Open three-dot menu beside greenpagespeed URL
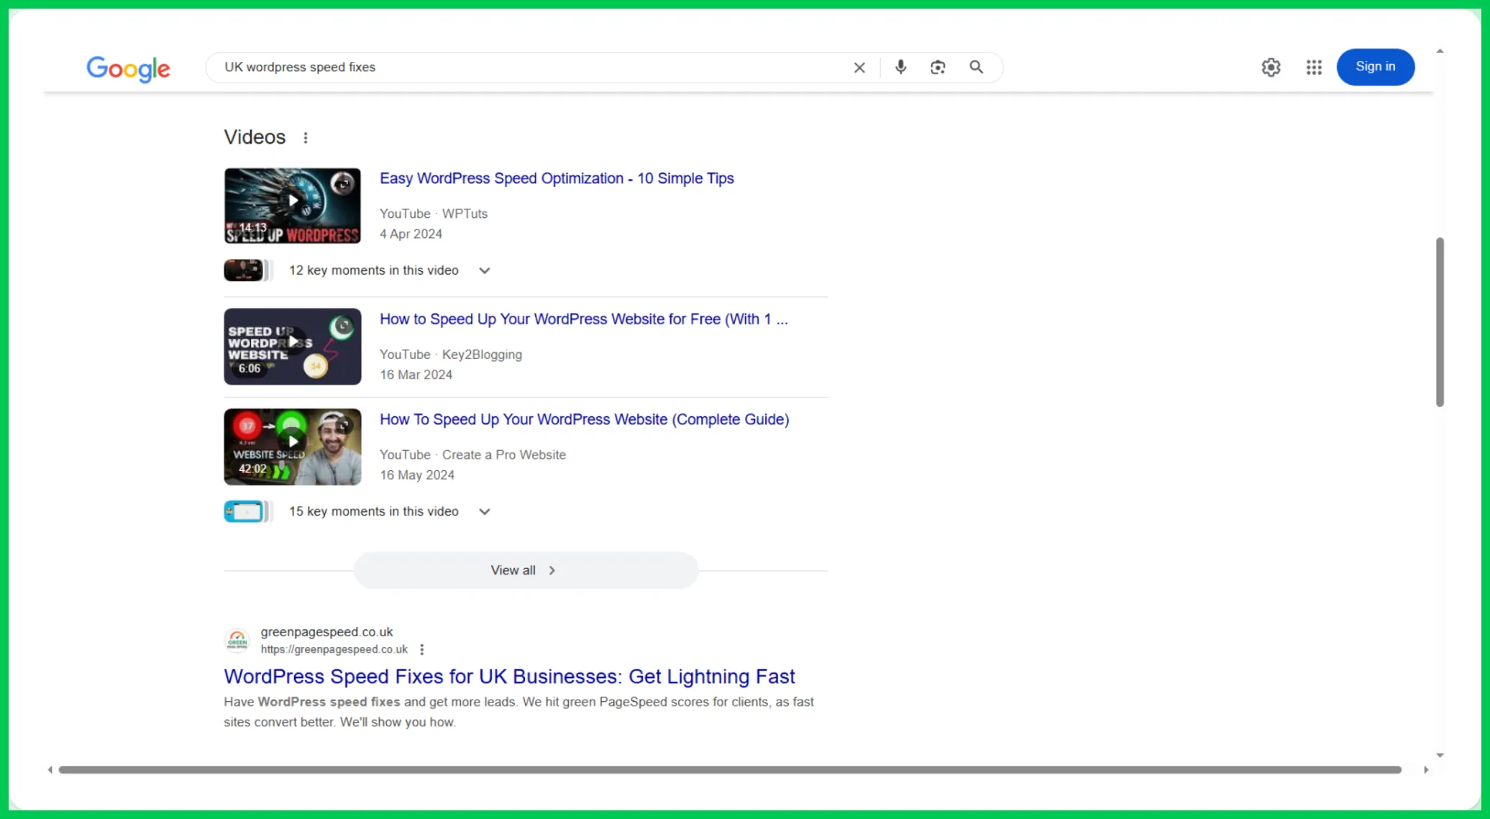 pos(422,649)
